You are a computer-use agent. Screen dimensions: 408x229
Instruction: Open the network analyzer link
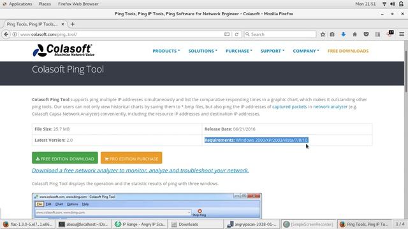coord(330,107)
